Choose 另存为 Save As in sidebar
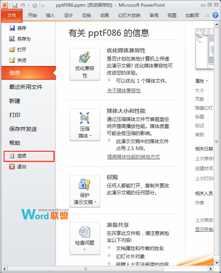The height and width of the screenshot is (273, 221). click(20, 39)
